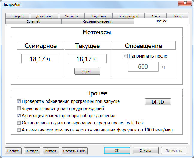This screenshot has height=158, width=194.
Task: Select the Система измерения tab
Action: pyautogui.click(x=98, y=21)
